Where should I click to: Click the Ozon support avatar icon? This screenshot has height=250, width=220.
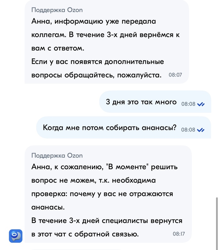pos(15,236)
